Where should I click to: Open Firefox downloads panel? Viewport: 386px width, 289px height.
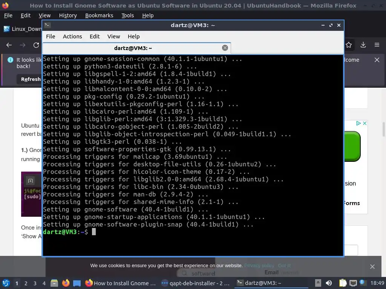[363, 45]
